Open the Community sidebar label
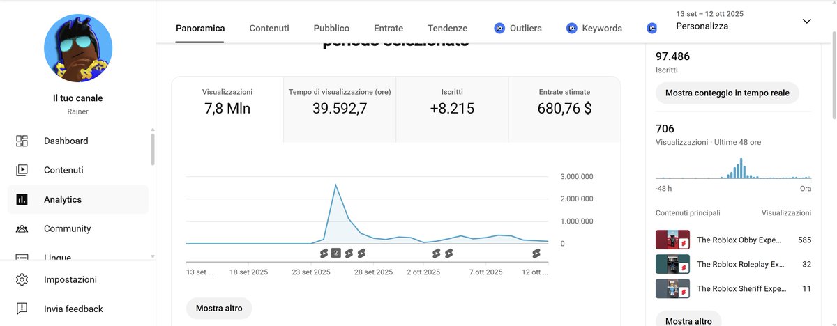 68,228
